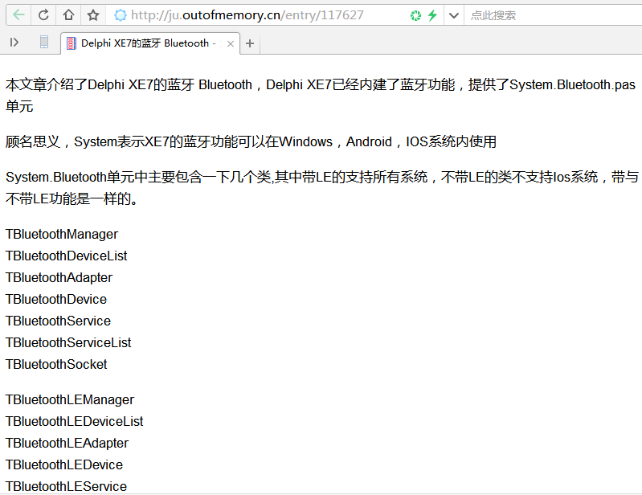
Task: Click the TBluetoothLEDevice line
Action: (64, 464)
